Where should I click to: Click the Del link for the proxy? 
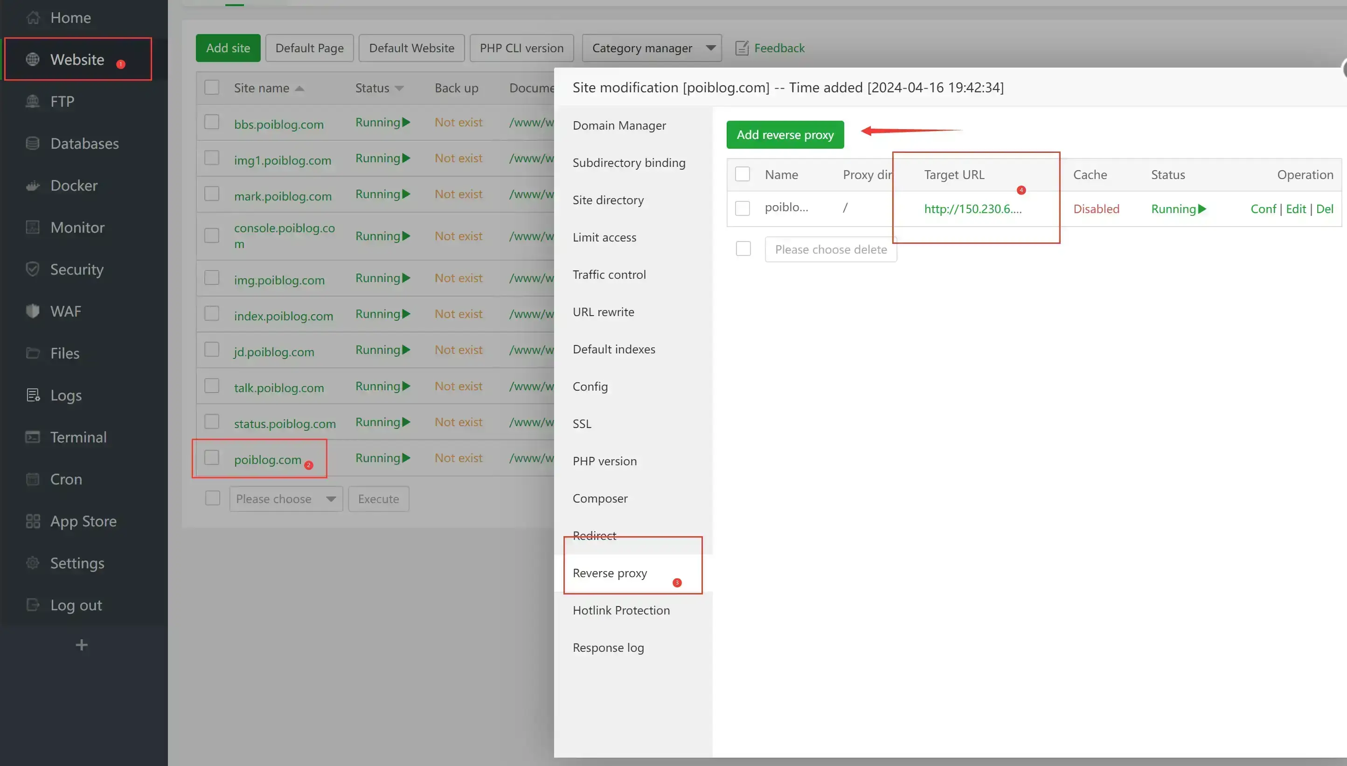pos(1325,209)
